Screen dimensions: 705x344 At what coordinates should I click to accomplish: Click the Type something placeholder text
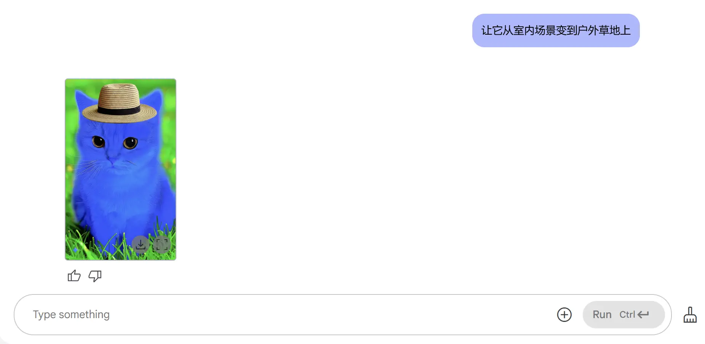tap(71, 315)
